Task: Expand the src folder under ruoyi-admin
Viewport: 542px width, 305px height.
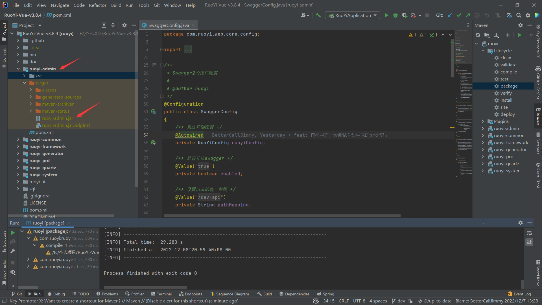Action: tap(25, 76)
